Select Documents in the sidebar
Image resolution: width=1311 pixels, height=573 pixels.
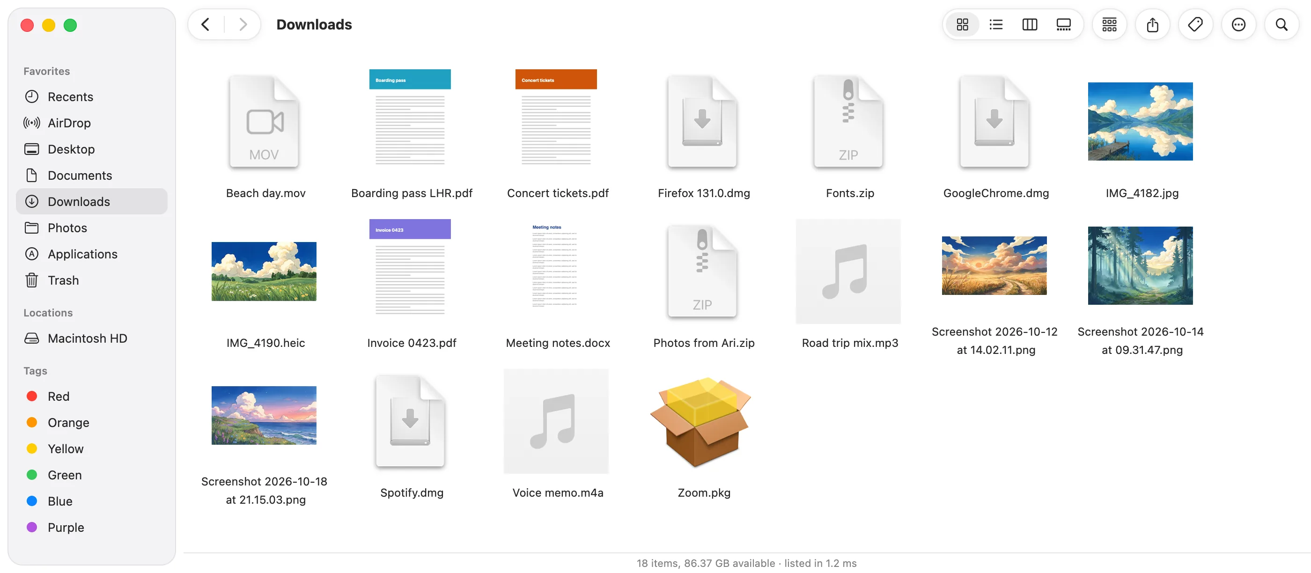(x=92, y=175)
